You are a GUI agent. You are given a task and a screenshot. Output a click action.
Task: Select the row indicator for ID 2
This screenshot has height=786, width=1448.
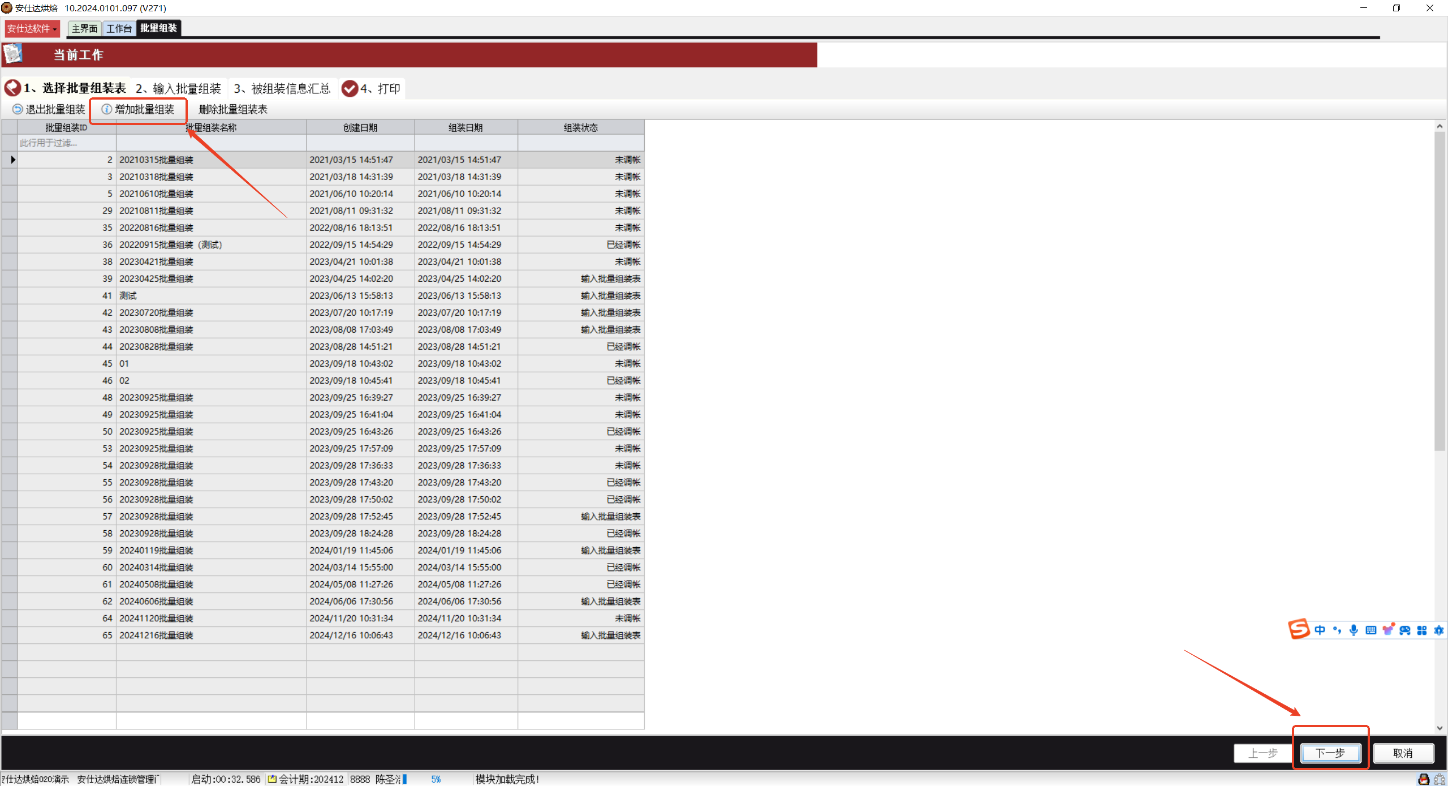click(x=10, y=160)
